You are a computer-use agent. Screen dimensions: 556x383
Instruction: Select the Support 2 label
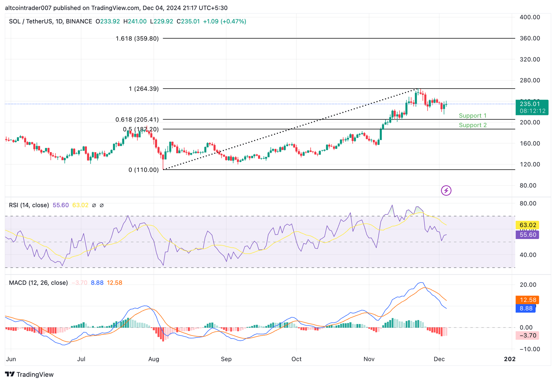pos(472,125)
